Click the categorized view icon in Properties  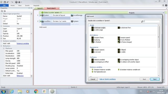click(x=2, y=11)
